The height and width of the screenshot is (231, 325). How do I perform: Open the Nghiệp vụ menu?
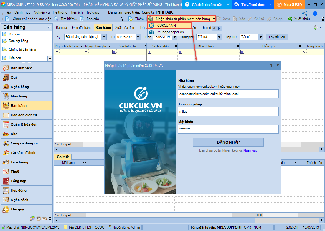click(42, 12)
